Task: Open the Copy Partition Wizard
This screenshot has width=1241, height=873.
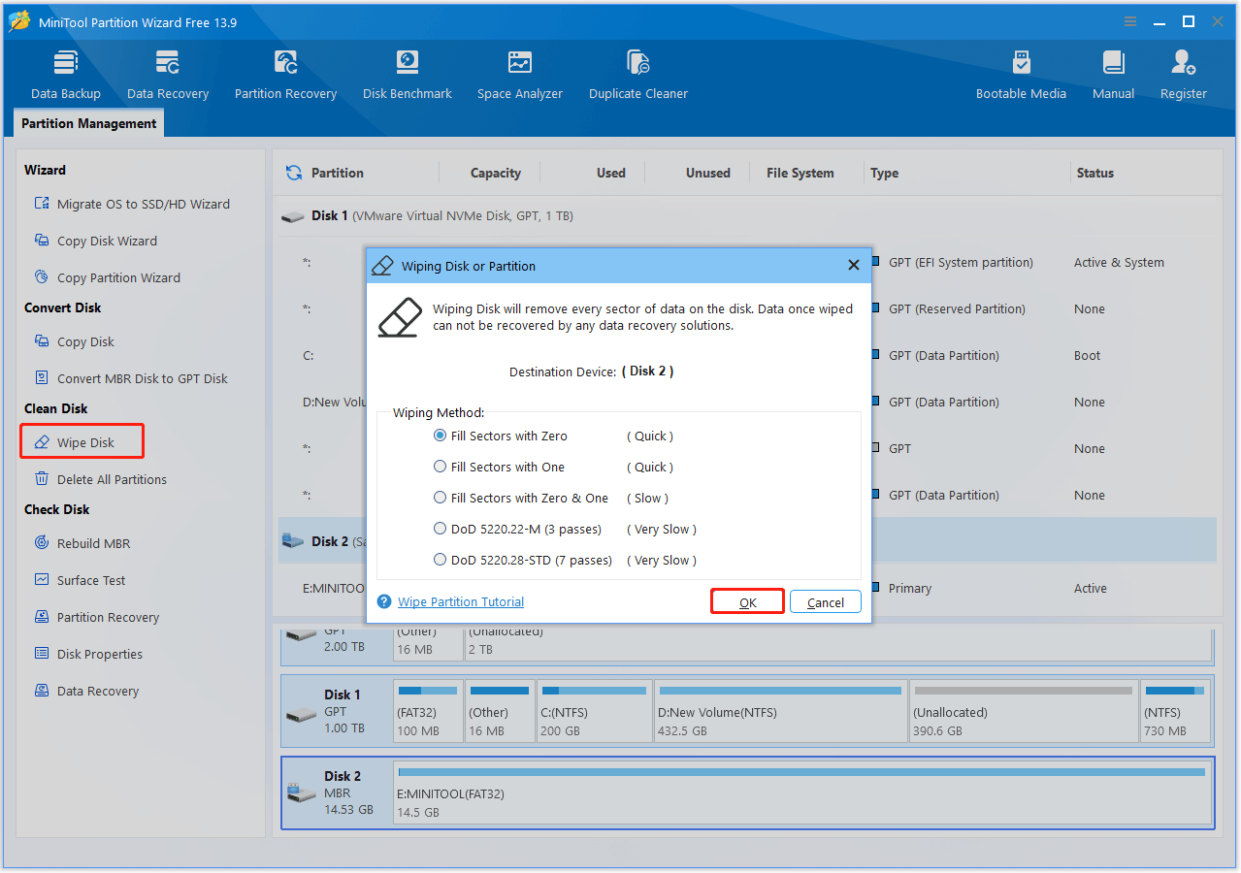Action: pyautogui.click(x=107, y=277)
